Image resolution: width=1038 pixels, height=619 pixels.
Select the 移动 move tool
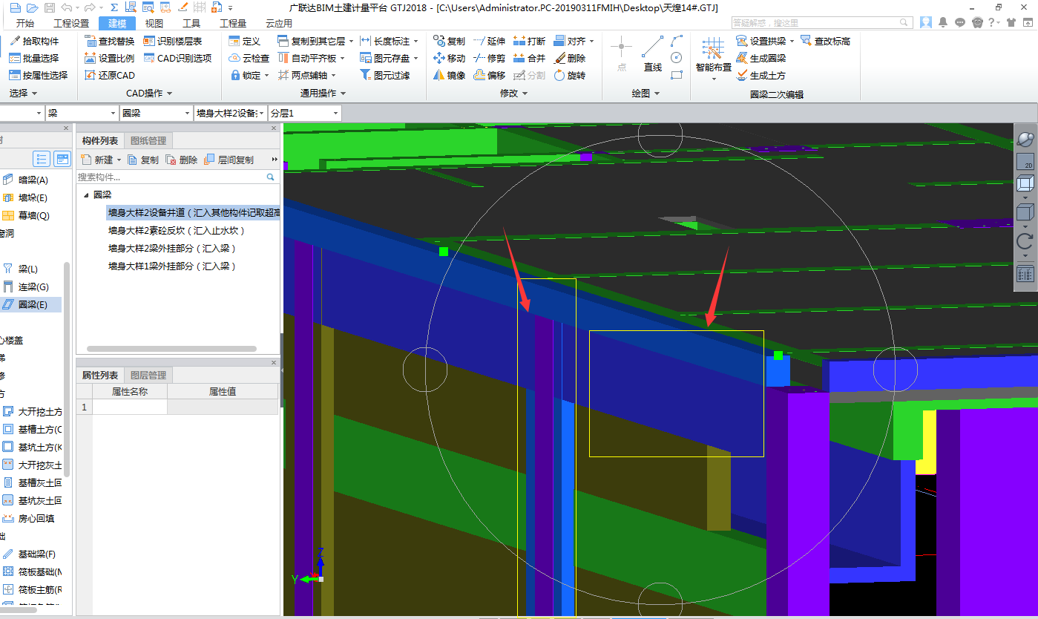[x=449, y=58]
